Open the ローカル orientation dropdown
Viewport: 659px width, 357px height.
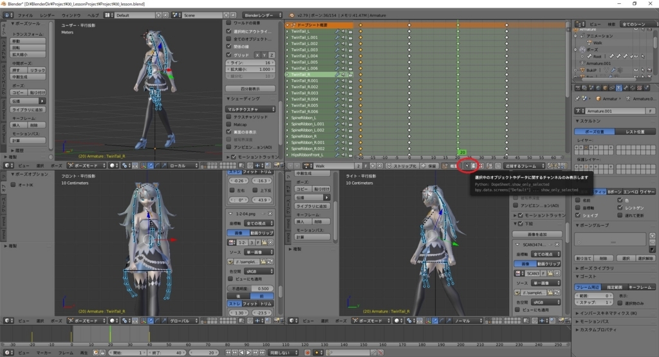(183, 166)
